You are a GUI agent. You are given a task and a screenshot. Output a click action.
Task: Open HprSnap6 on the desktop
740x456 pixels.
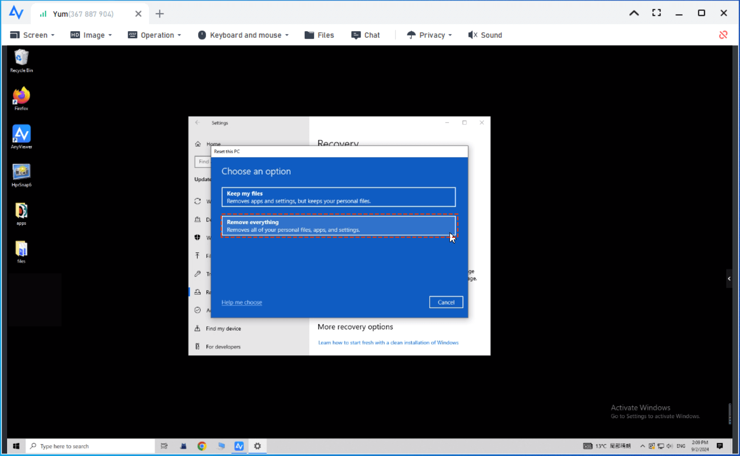pyautogui.click(x=21, y=175)
